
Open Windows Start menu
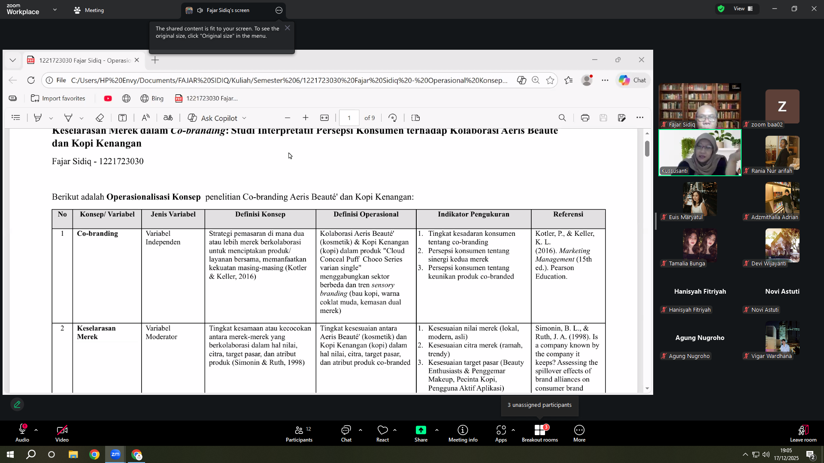[x=10, y=454]
